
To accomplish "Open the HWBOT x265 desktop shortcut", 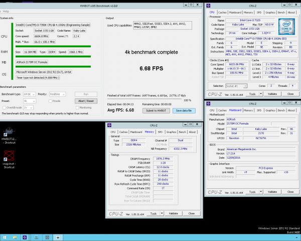I will pyautogui.click(x=9, y=135).
